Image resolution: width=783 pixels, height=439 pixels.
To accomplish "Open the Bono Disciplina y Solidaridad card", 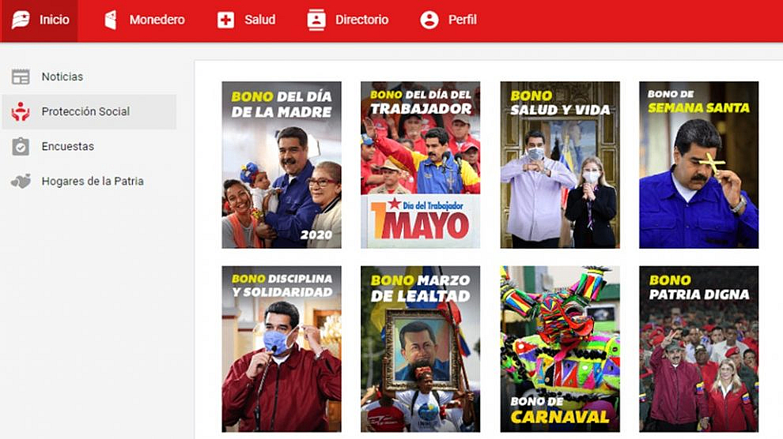I will [x=282, y=349].
